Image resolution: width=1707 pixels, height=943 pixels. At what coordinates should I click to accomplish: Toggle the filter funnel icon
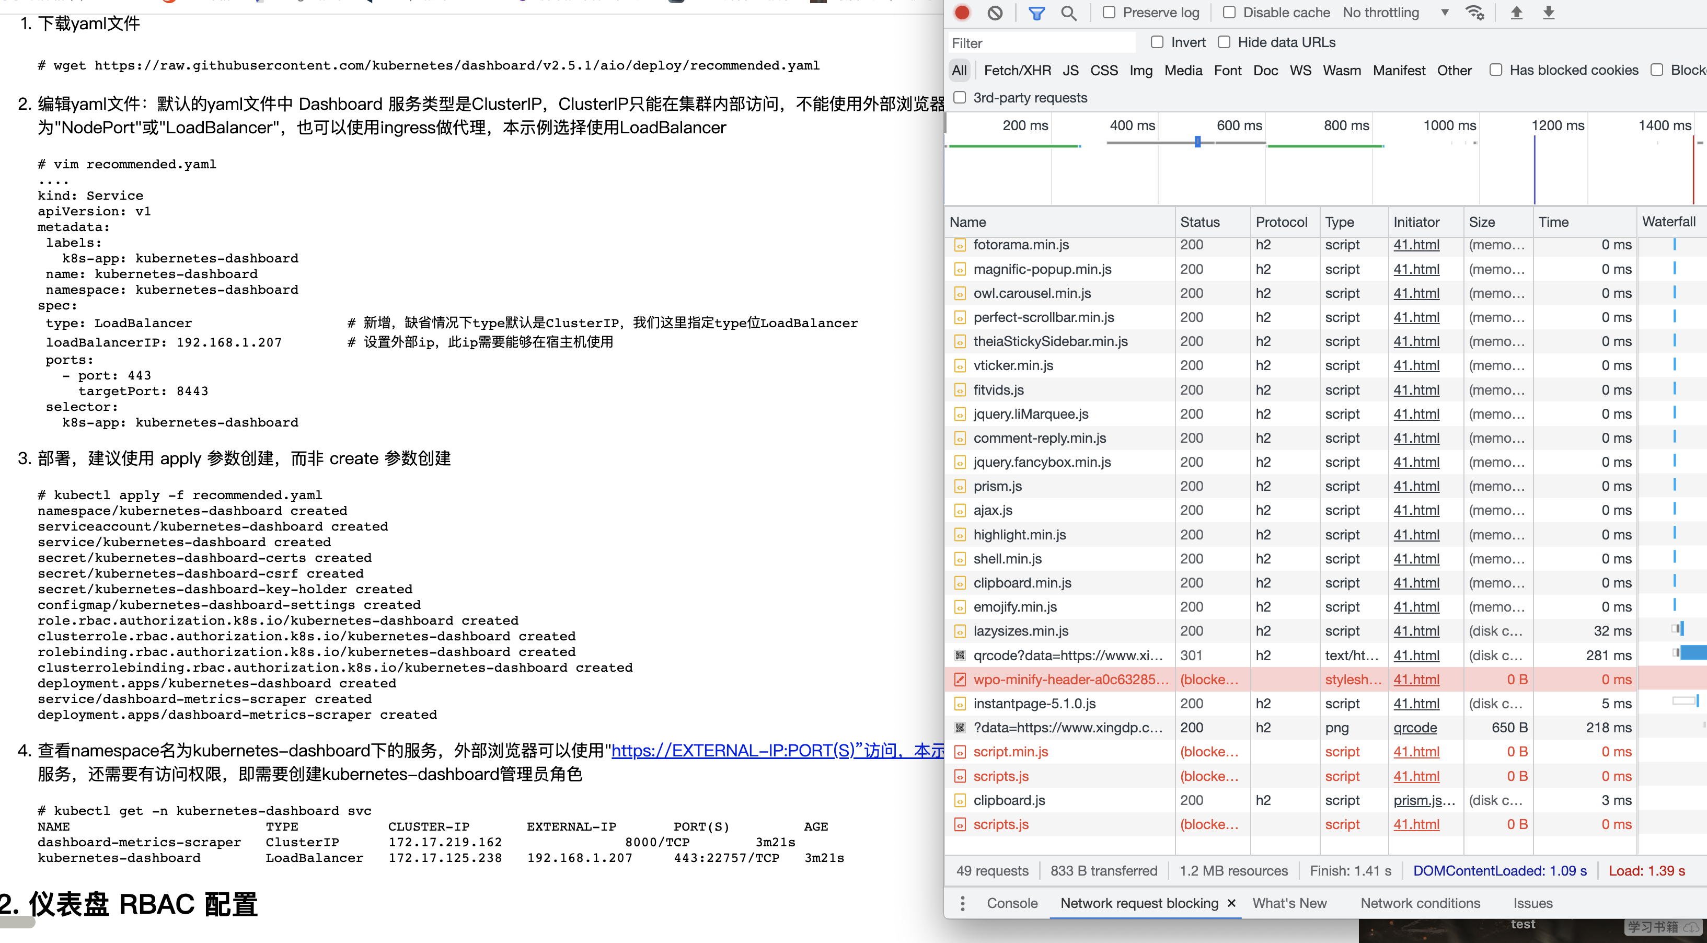coord(1036,13)
